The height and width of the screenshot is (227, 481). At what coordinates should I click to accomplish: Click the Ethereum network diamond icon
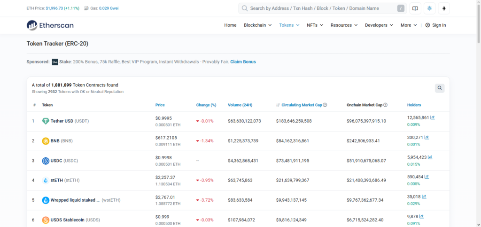pyautogui.click(x=444, y=8)
